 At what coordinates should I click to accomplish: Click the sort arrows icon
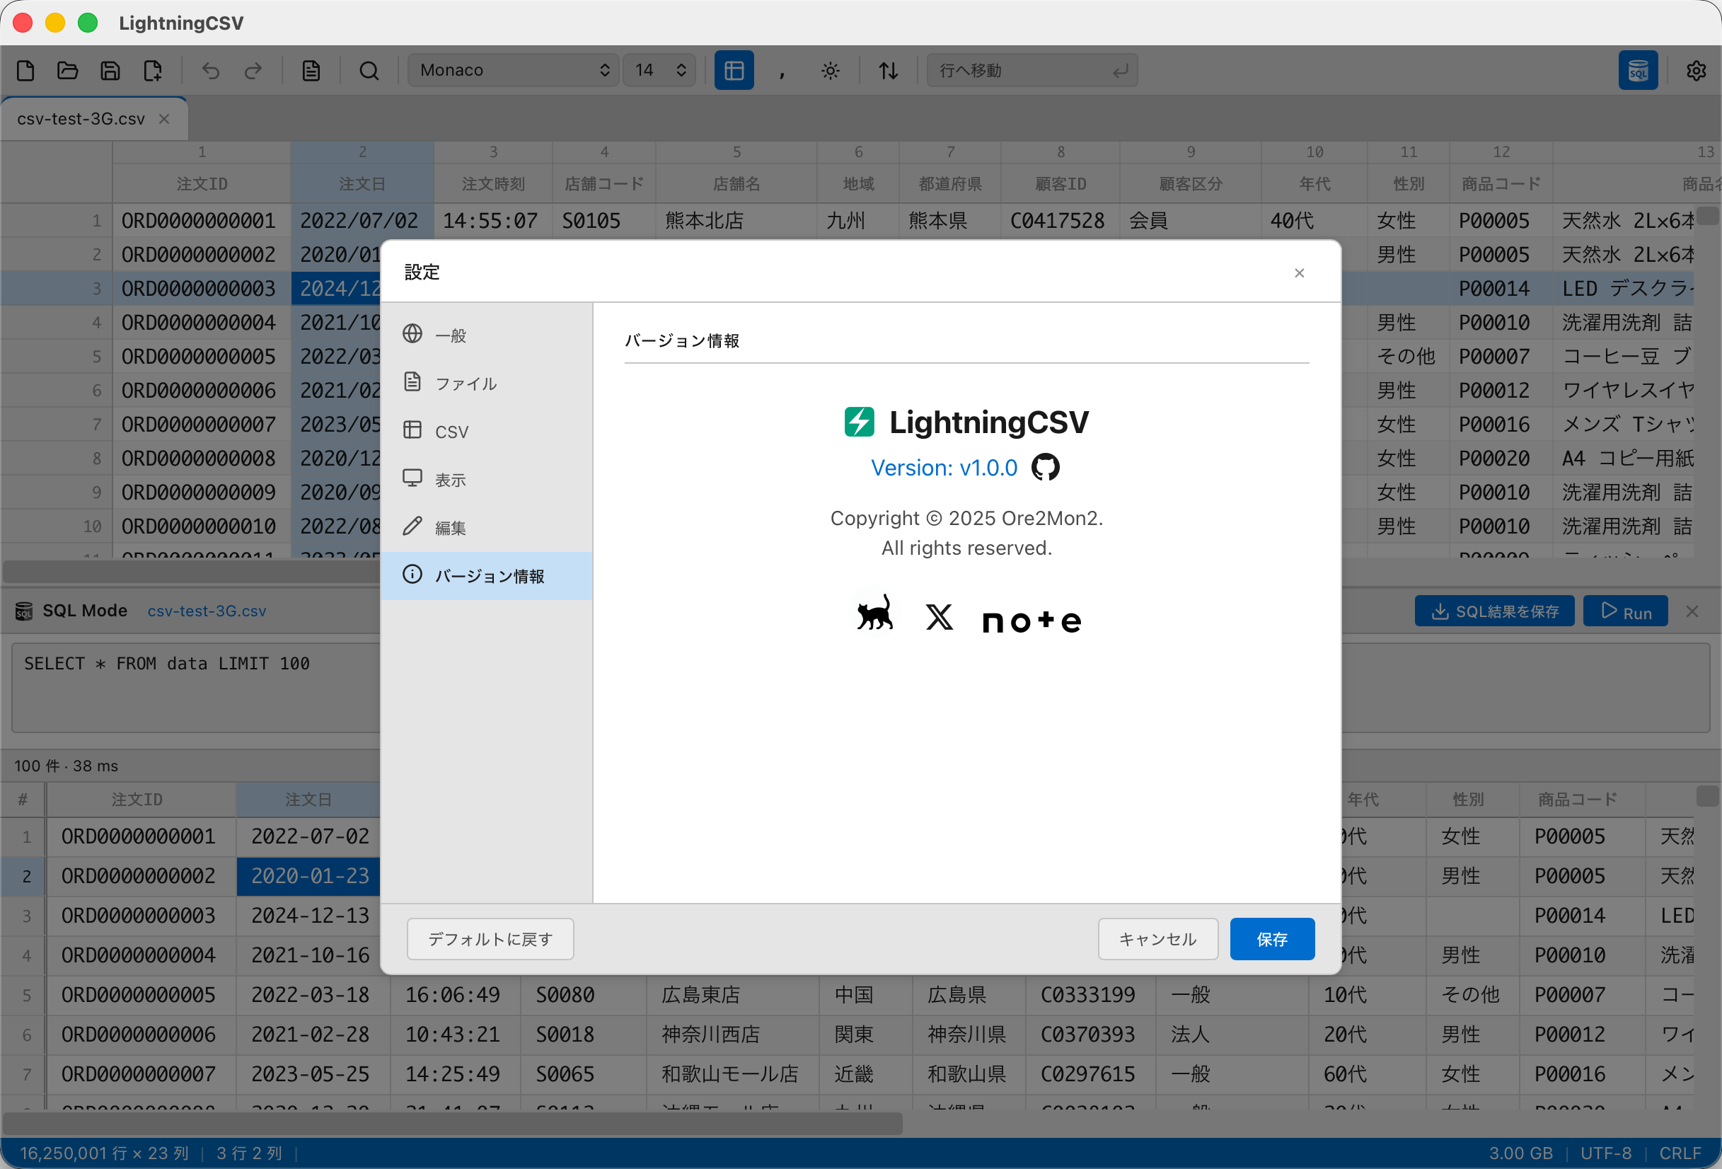889,71
